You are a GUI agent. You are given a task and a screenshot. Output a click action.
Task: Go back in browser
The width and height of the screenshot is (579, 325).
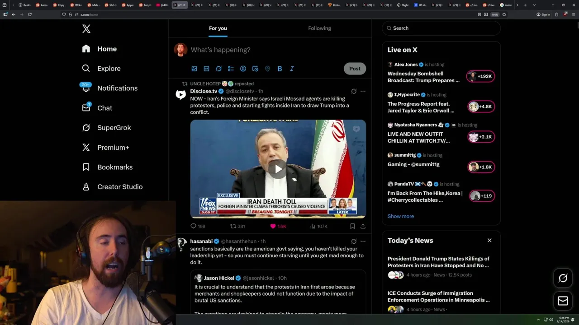(14, 14)
